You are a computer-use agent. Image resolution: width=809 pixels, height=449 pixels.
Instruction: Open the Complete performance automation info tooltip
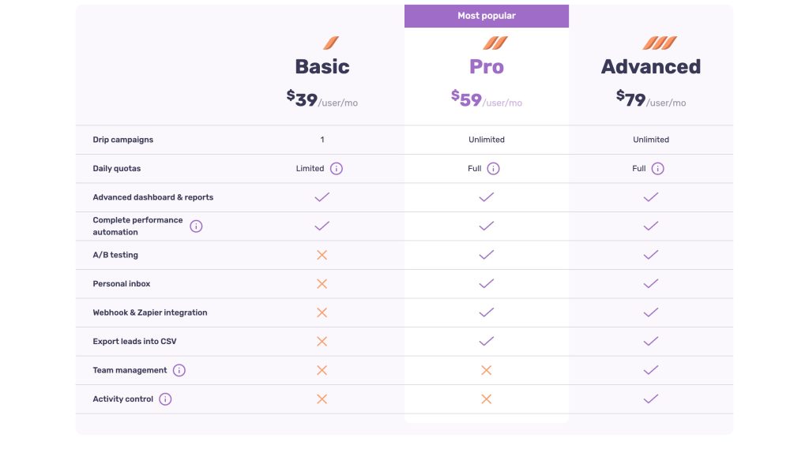(x=196, y=226)
